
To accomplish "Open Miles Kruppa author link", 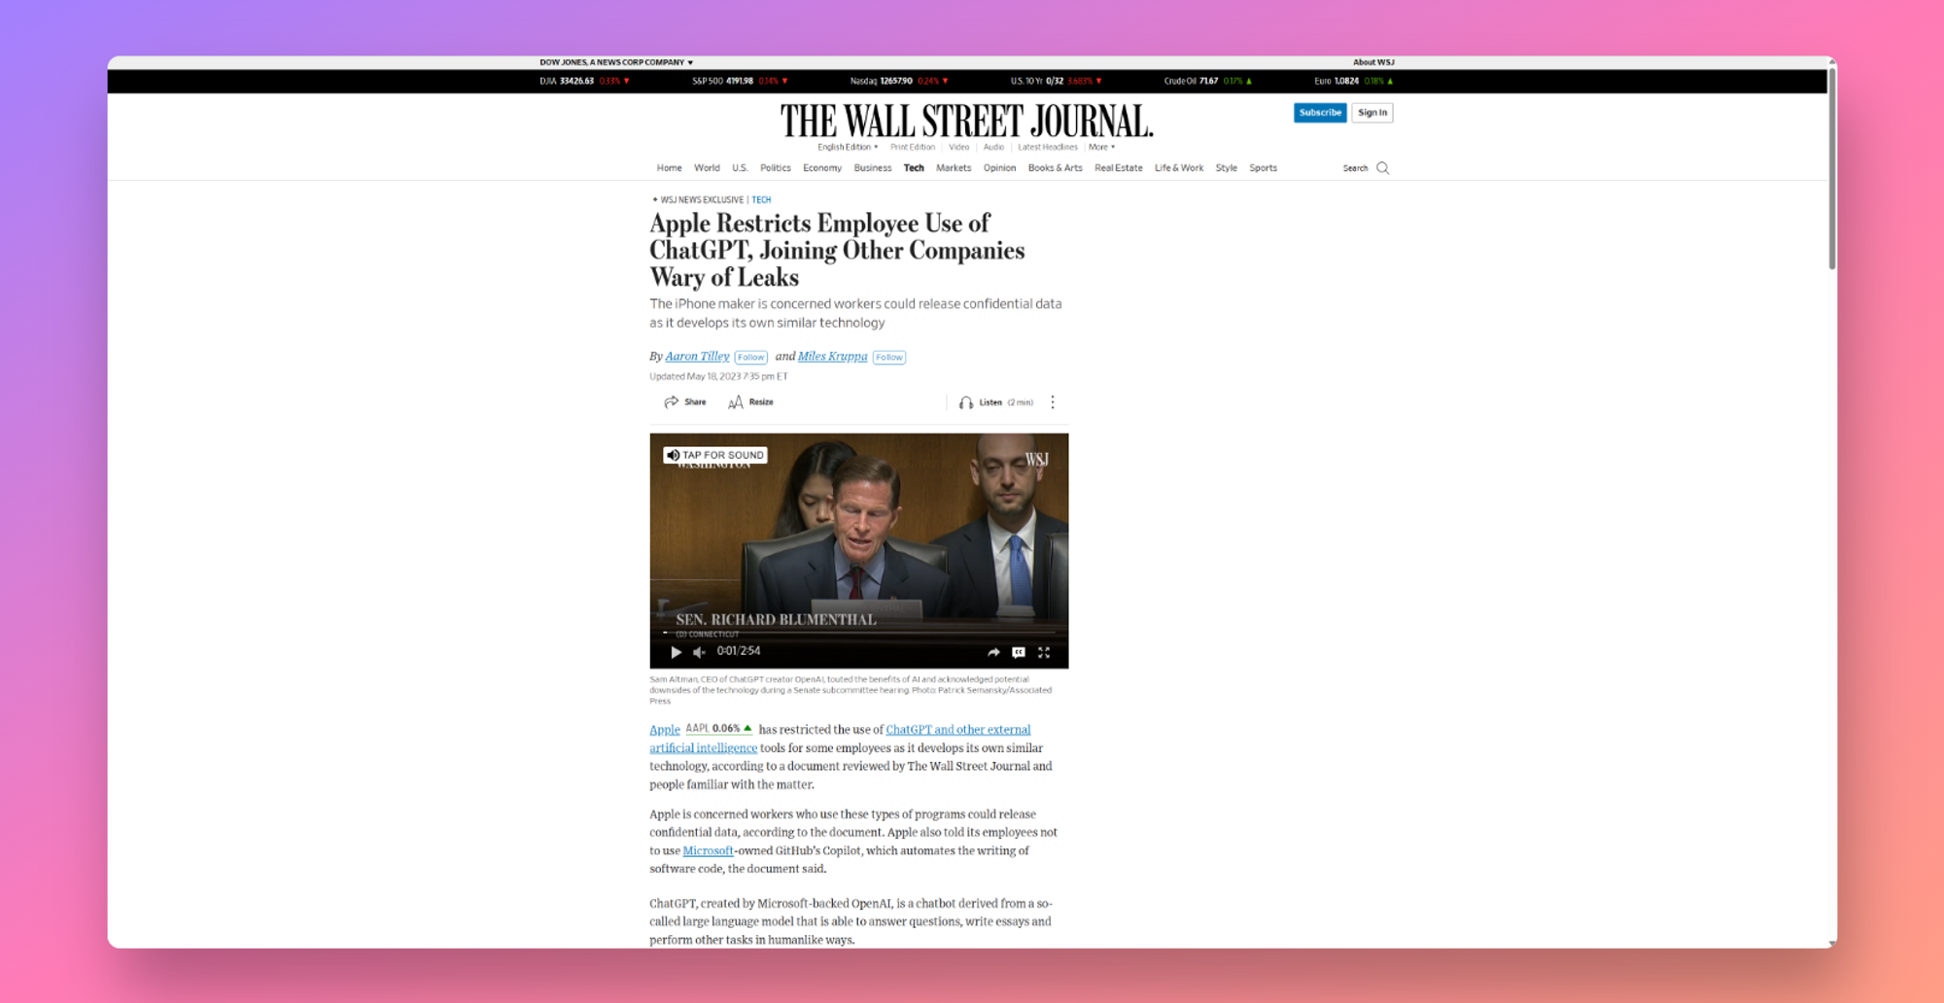I will pos(832,357).
